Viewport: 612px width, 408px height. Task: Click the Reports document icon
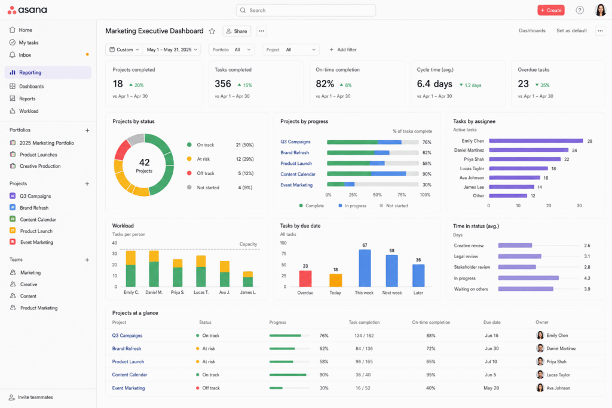tap(13, 99)
